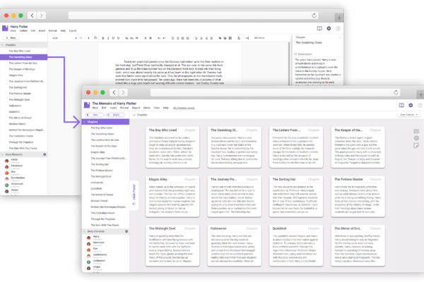424x282 pixels.
Task: Open Outline menu in back window
Action: 23,31
